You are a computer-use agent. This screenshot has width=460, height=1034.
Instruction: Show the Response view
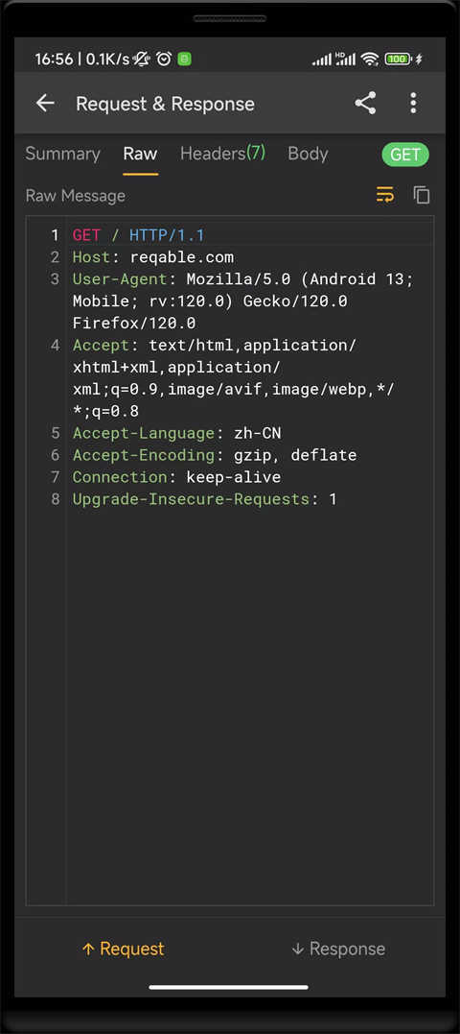[338, 949]
